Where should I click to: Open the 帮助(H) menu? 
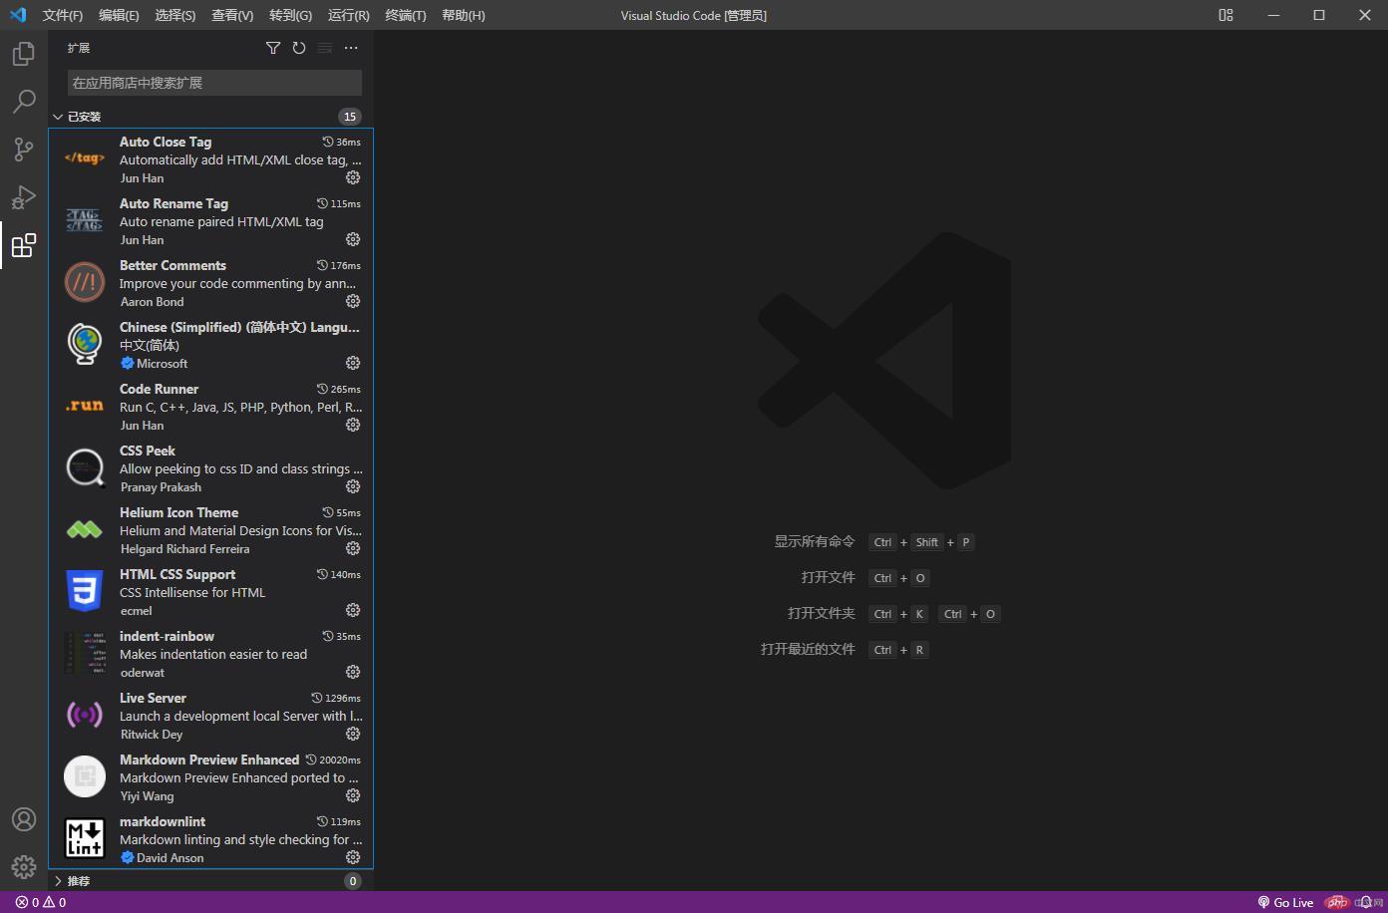(463, 15)
